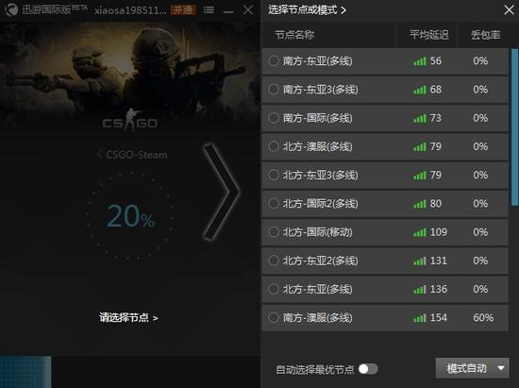Viewport: 519px width, 388px height.
Task: Go back via the CSGO-Steam chevron
Action: [100, 154]
